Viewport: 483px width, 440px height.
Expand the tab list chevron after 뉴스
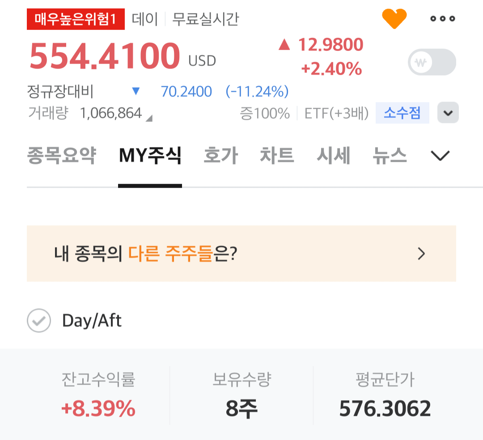click(440, 155)
